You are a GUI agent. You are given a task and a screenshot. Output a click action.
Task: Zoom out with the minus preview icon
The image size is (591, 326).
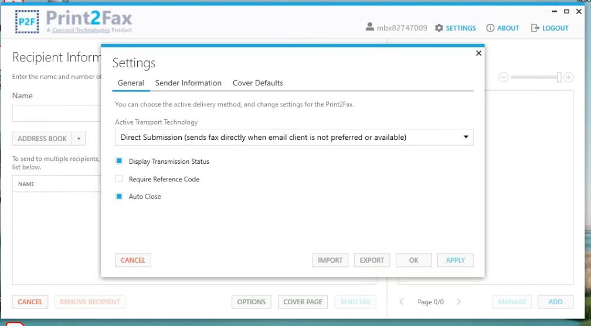tap(503, 77)
